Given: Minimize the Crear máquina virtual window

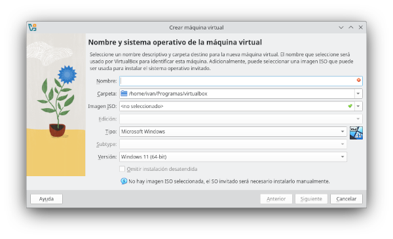Looking at the screenshot, I should [x=341, y=28].
